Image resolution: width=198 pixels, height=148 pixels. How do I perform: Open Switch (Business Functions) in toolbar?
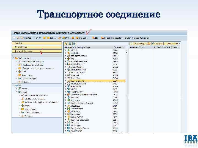(137, 38)
